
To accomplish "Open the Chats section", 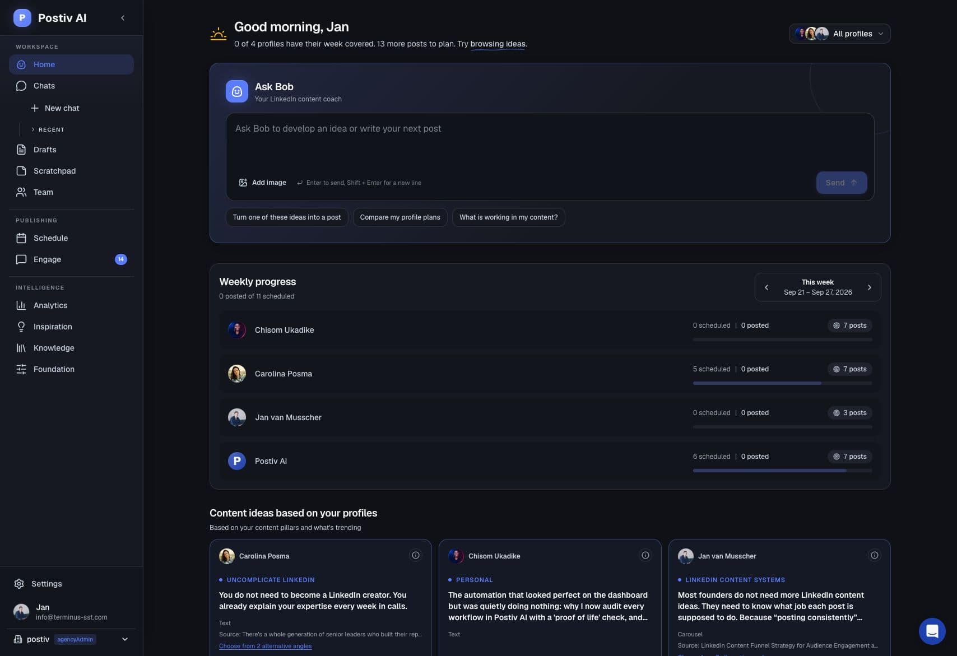I will [71, 86].
